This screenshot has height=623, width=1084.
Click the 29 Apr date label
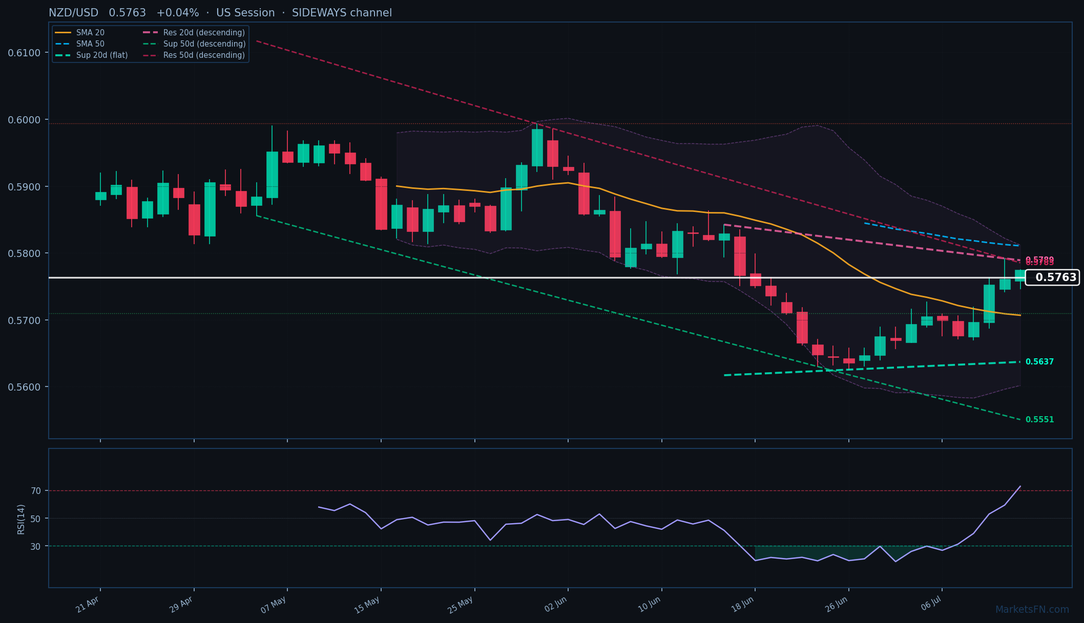pos(181,605)
